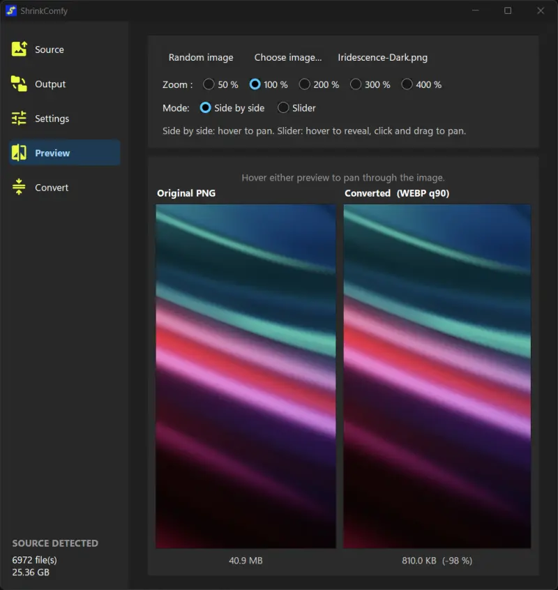The image size is (558, 590).
Task: Select 100 % zoom radio button
Action: coord(255,84)
